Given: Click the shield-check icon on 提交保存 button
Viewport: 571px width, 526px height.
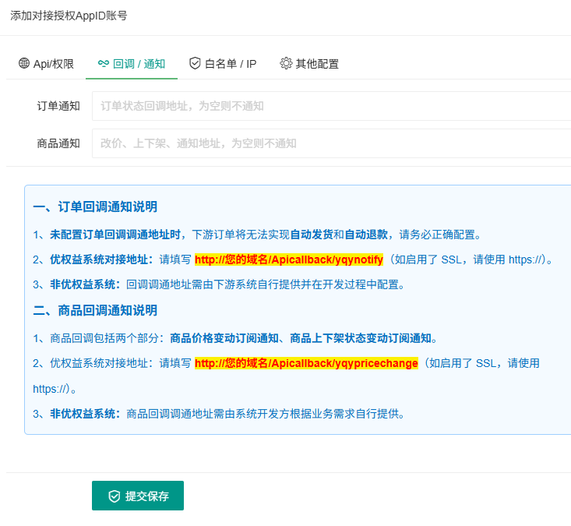Looking at the screenshot, I should click(114, 496).
